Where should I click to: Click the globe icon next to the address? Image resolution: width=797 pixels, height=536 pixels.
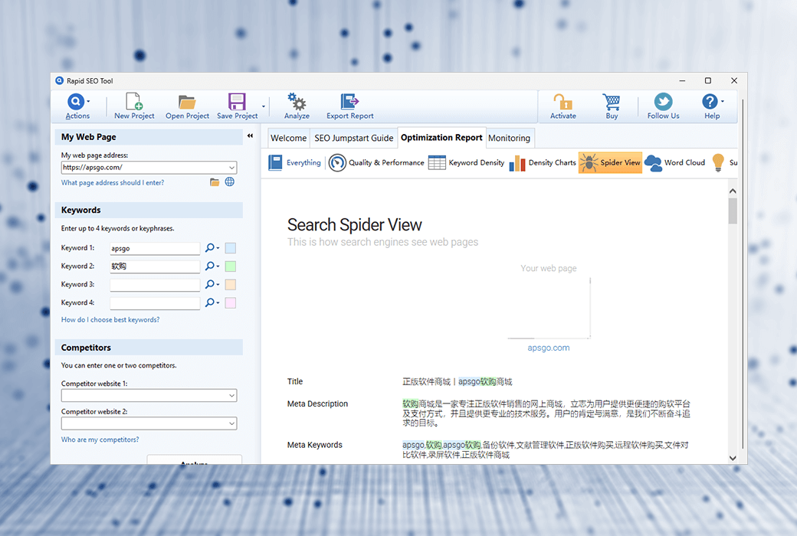click(230, 181)
